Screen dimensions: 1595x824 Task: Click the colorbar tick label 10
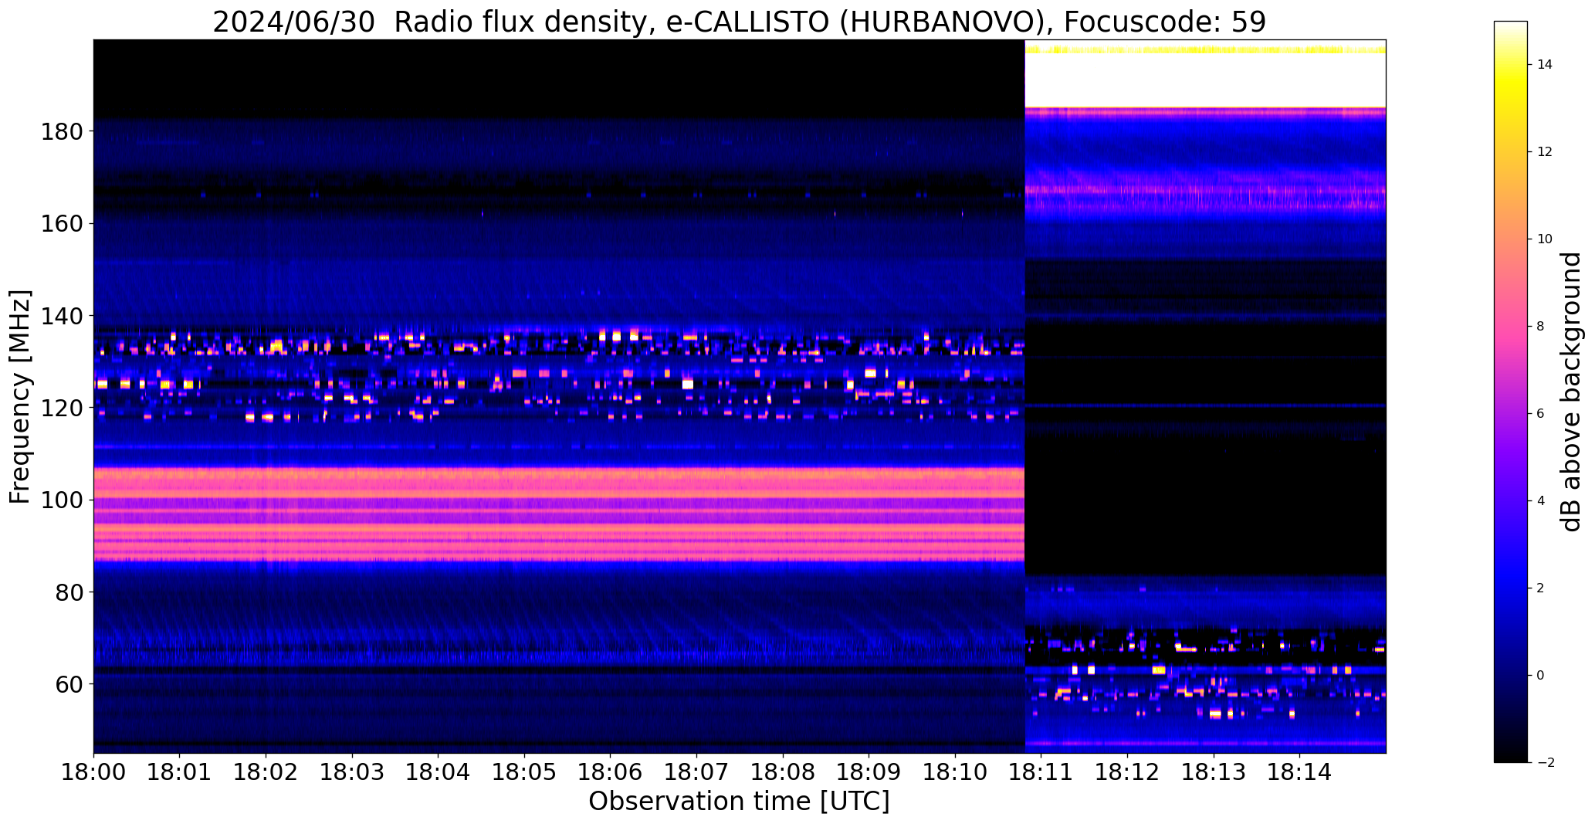point(1545,239)
